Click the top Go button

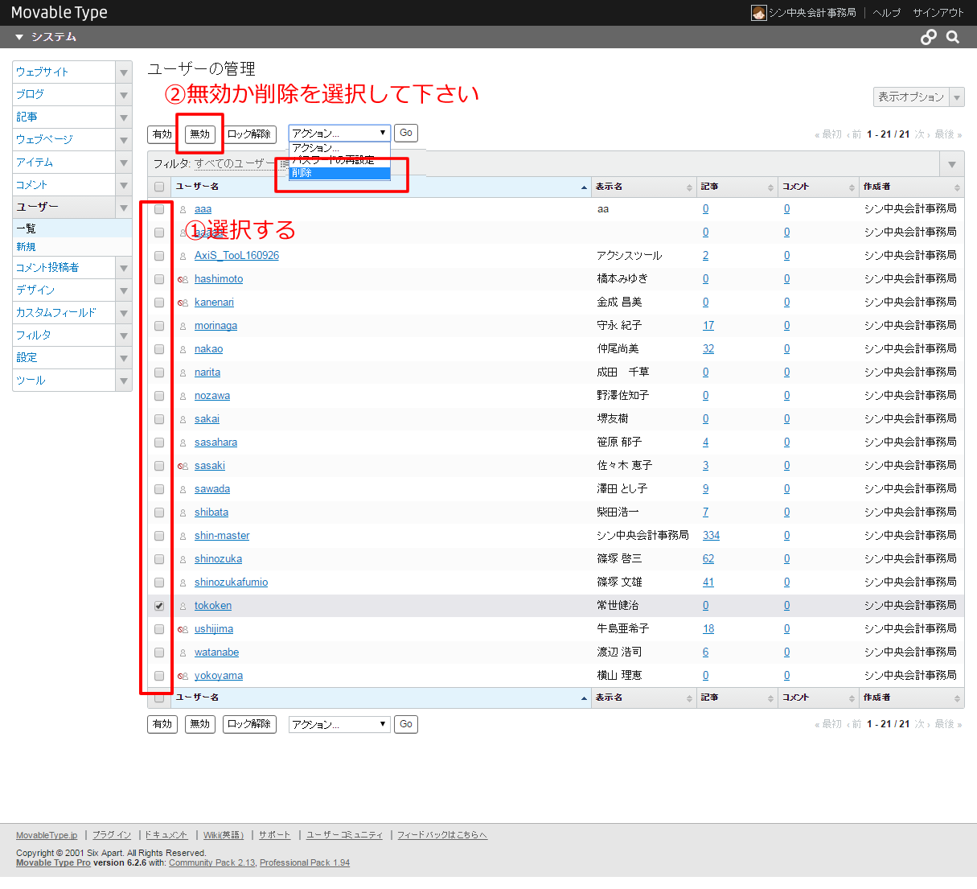coord(406,134)
